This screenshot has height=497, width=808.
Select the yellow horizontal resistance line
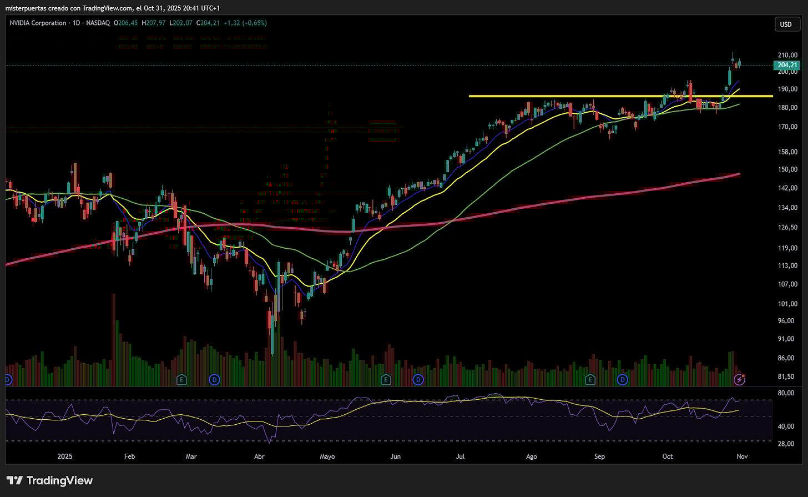pos(620,96)
